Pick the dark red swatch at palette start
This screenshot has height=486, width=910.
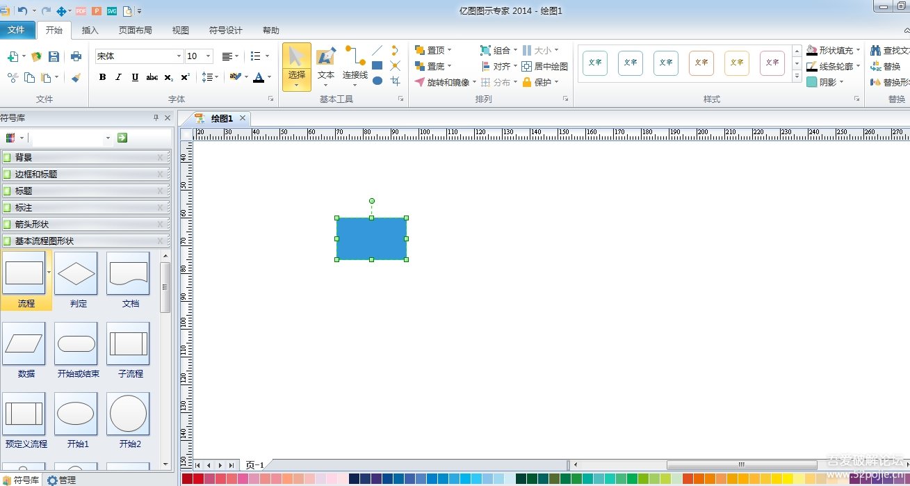pyautogui.click(x=188, y=478)
